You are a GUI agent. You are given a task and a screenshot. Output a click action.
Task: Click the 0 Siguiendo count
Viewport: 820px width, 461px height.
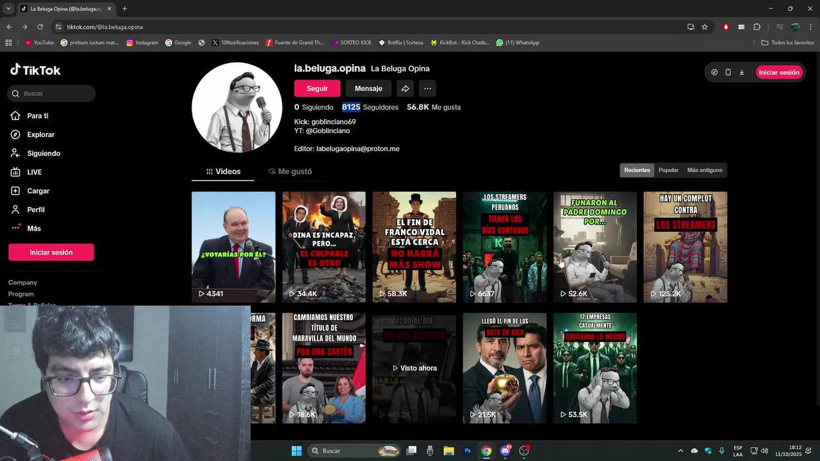[x=314, y=108]
